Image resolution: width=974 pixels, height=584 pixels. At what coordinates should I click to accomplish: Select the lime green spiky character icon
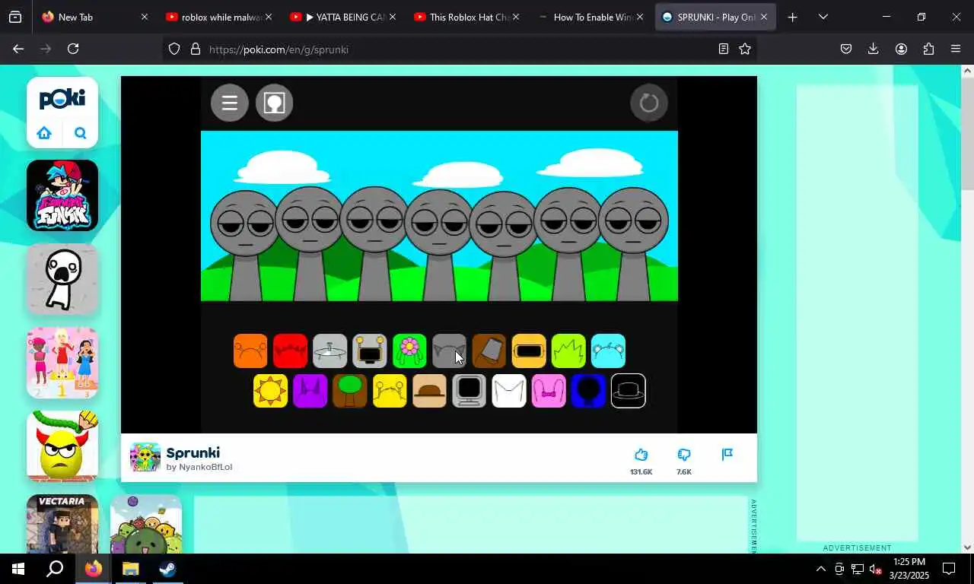click(568, 351)
